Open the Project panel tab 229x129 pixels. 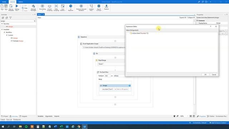(x=5, y=116)
